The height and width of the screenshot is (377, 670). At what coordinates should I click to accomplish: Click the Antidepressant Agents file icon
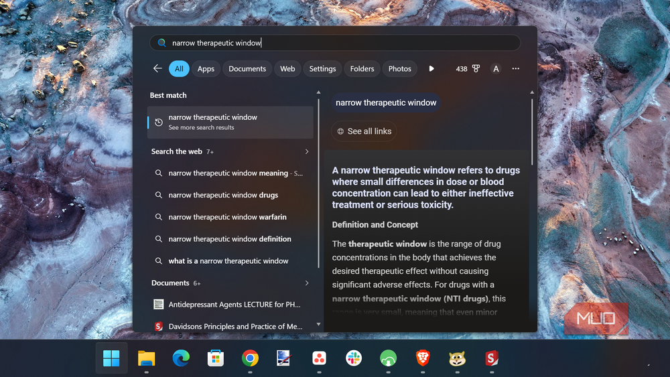159,304
